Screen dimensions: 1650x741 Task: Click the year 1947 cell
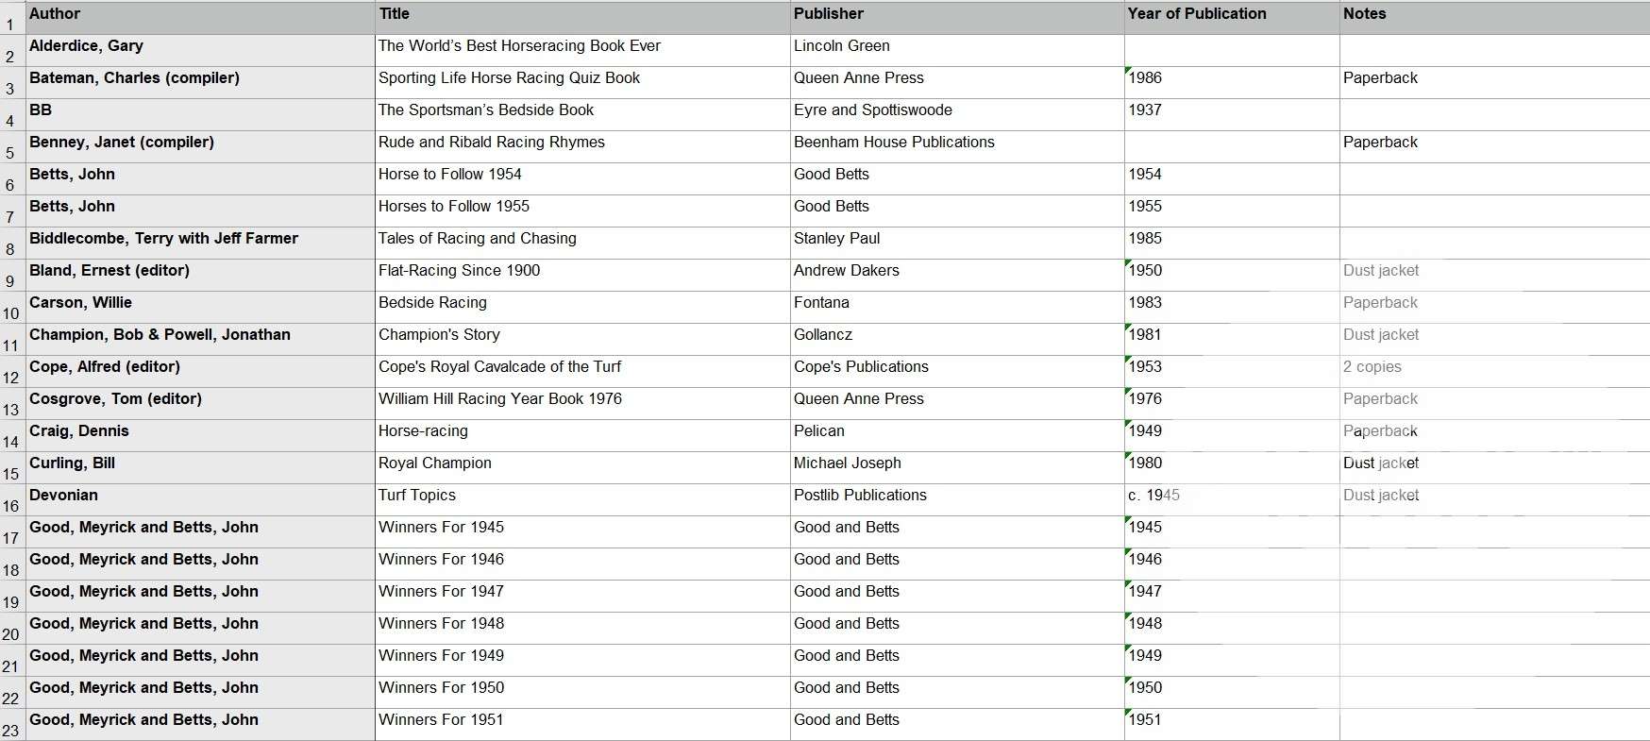1232,597
